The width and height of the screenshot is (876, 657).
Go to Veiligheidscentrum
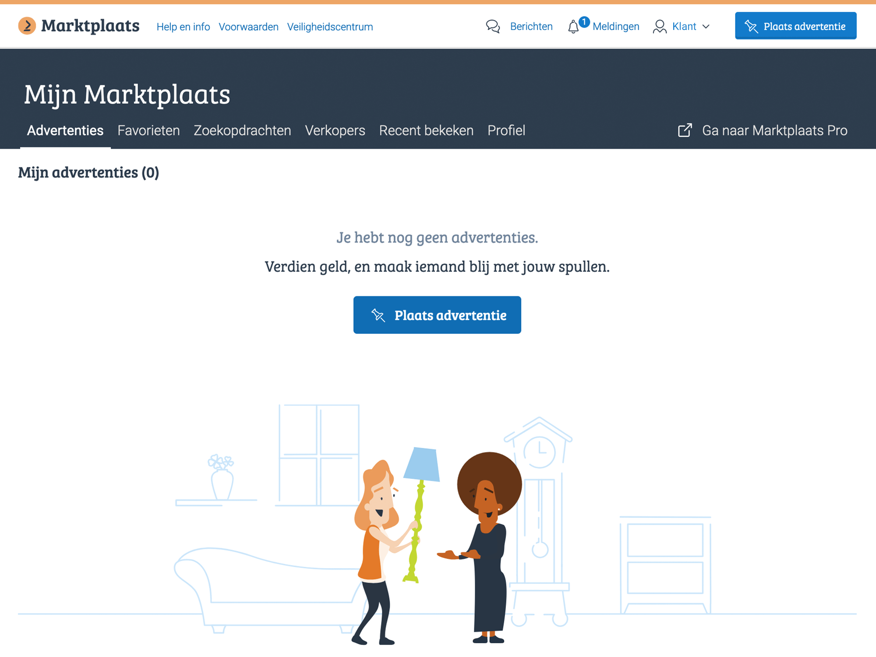[330, 27]
